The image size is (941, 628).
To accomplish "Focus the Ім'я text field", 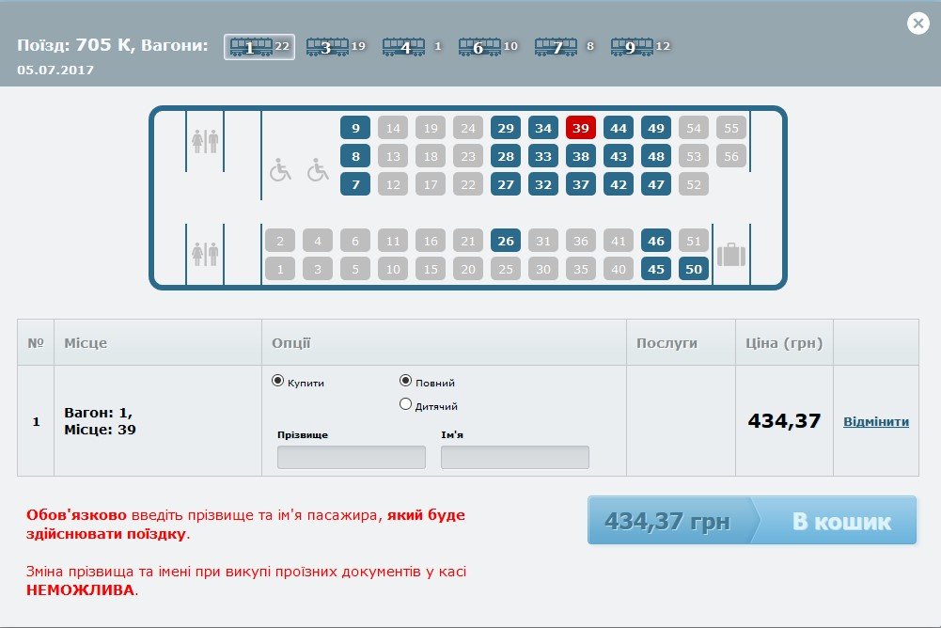I will (514, 458).
